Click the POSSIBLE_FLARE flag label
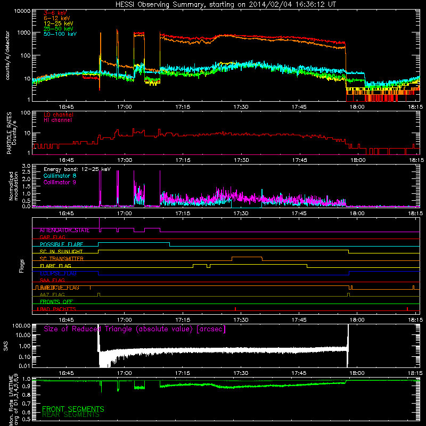This screenshot has width=426, height=426. coord(61,244)
